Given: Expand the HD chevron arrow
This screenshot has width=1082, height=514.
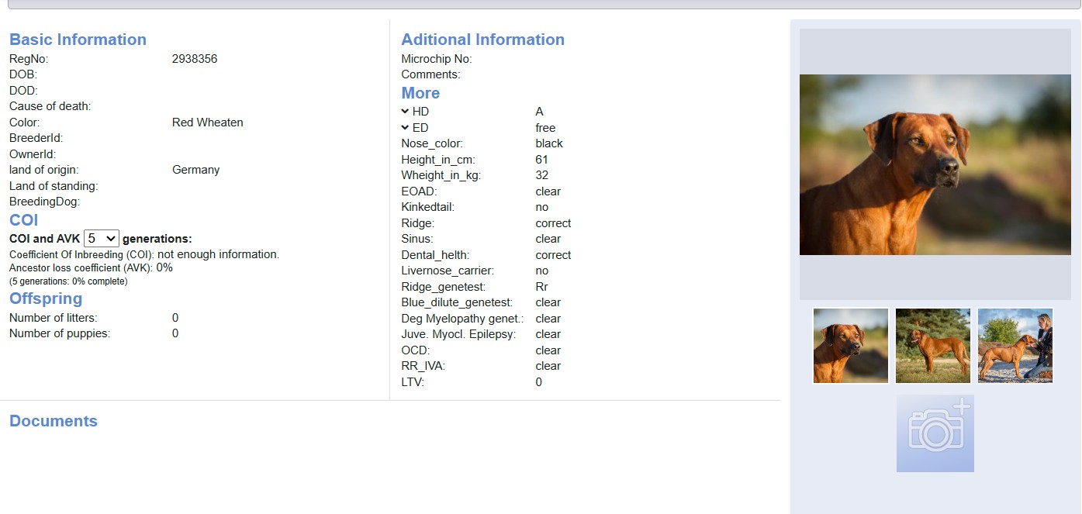Looking at the screenshot, I should click(x=405, y=112).
